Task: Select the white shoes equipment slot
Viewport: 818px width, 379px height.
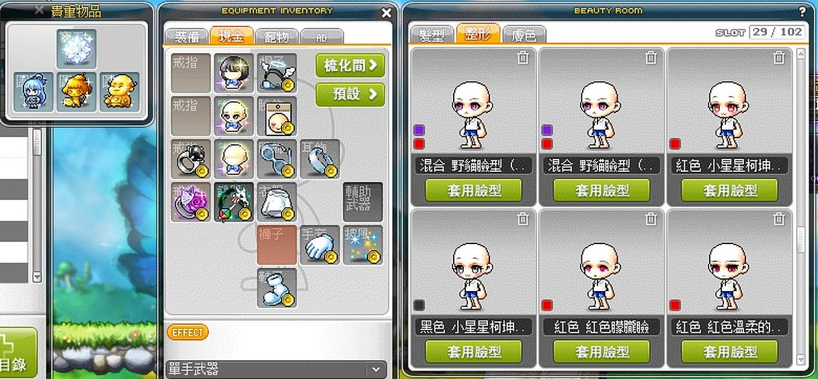Action: [277, 288]
